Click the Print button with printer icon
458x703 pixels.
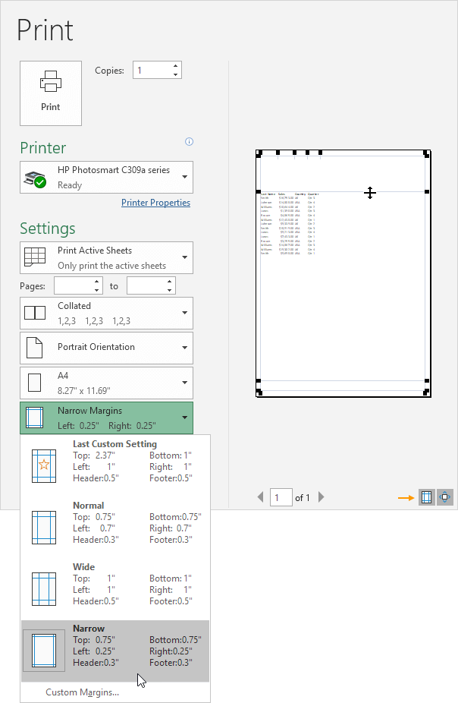(51, 93)
